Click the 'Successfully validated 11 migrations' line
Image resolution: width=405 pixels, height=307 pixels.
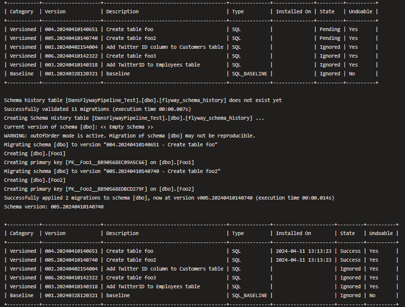point(98,109)
